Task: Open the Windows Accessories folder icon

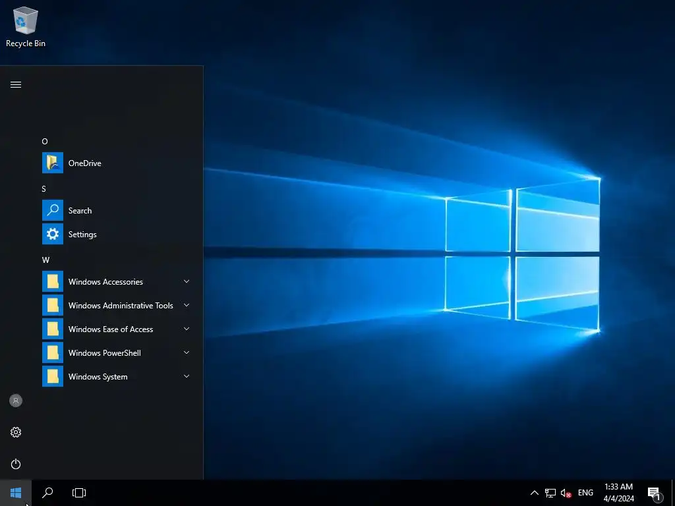Action: (53, 281)
